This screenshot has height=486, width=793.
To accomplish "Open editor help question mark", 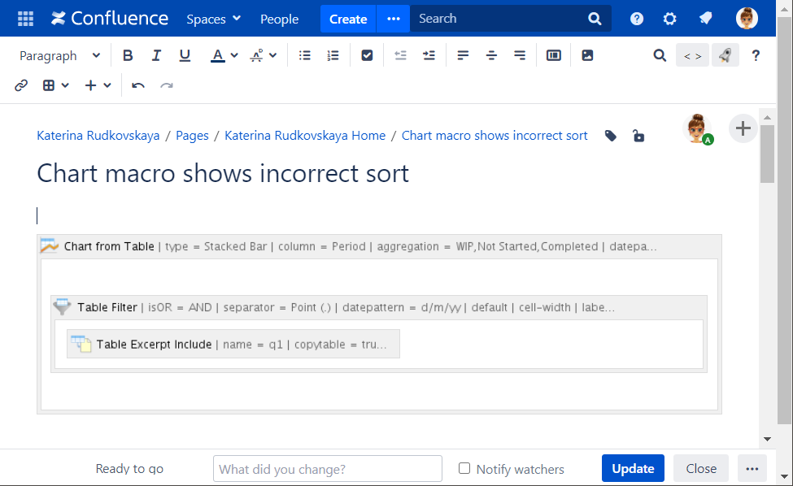I will [756, 55].
